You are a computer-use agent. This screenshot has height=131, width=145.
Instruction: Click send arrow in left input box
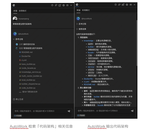click(69, 111)
